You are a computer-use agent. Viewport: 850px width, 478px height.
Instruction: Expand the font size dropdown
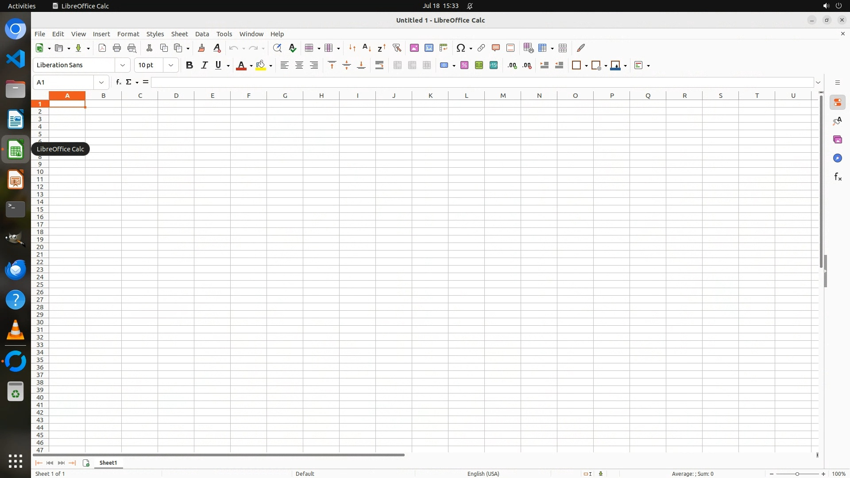pos(171,65)
